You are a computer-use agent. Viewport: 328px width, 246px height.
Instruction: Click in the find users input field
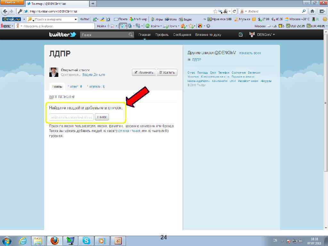coord(71,117)
